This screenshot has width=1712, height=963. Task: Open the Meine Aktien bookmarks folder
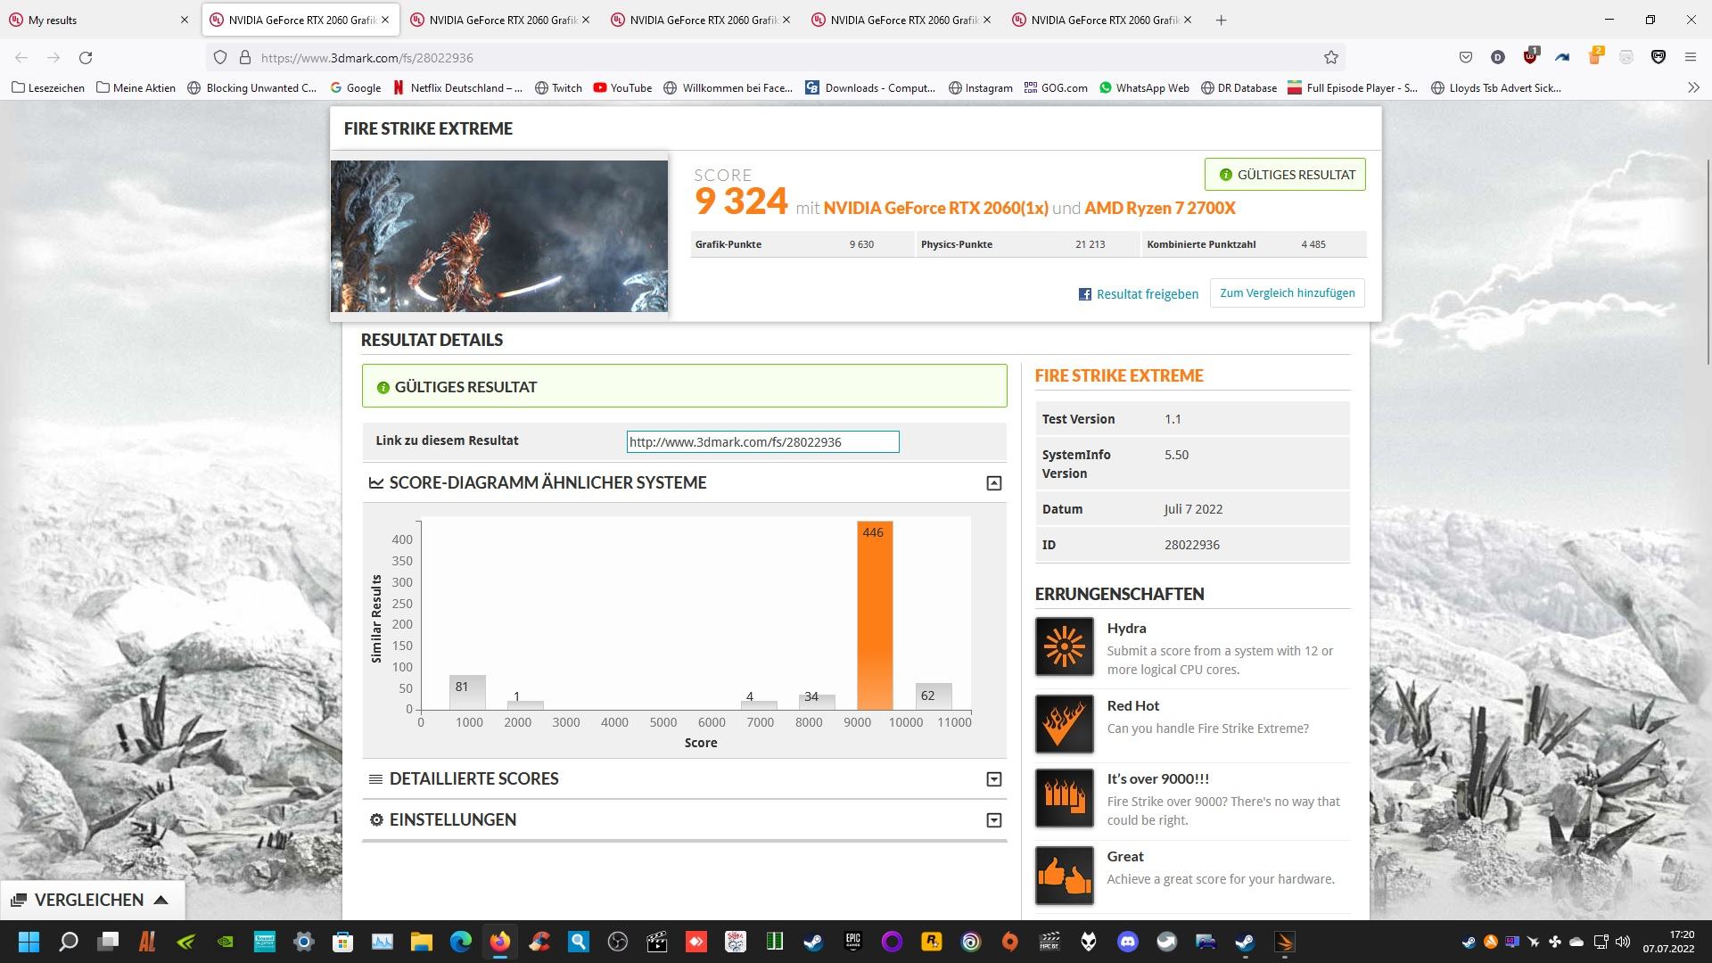coord(136,87)
